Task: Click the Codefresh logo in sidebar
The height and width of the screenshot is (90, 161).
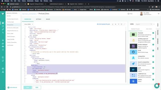Action: coord(3,14)
